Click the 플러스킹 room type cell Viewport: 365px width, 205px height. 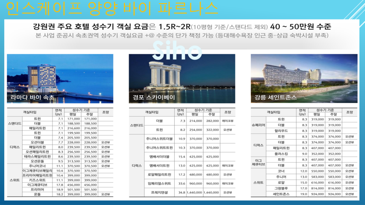(281, 154)
